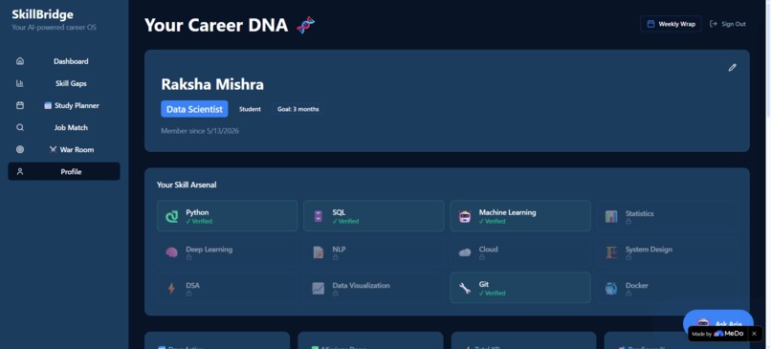
Task: Click the Profile person icon
Action: [x=20, y=171]
